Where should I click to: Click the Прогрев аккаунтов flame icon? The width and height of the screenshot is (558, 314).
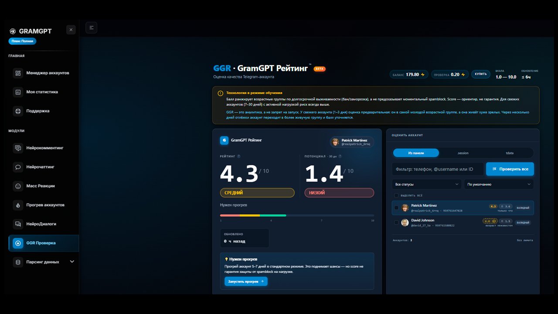pyautogui.click(x=18, y=205)
